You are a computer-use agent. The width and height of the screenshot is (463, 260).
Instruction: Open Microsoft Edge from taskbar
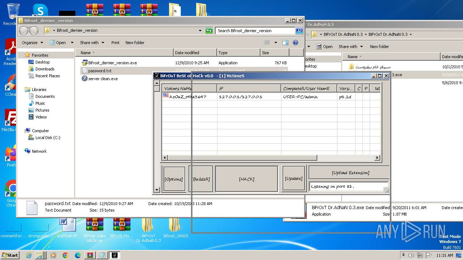pyautogui.click(x=77, y=255)
